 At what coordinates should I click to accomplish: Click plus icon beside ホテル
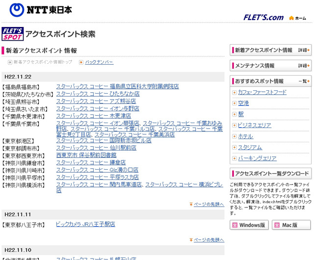click(x=235, y=136)
